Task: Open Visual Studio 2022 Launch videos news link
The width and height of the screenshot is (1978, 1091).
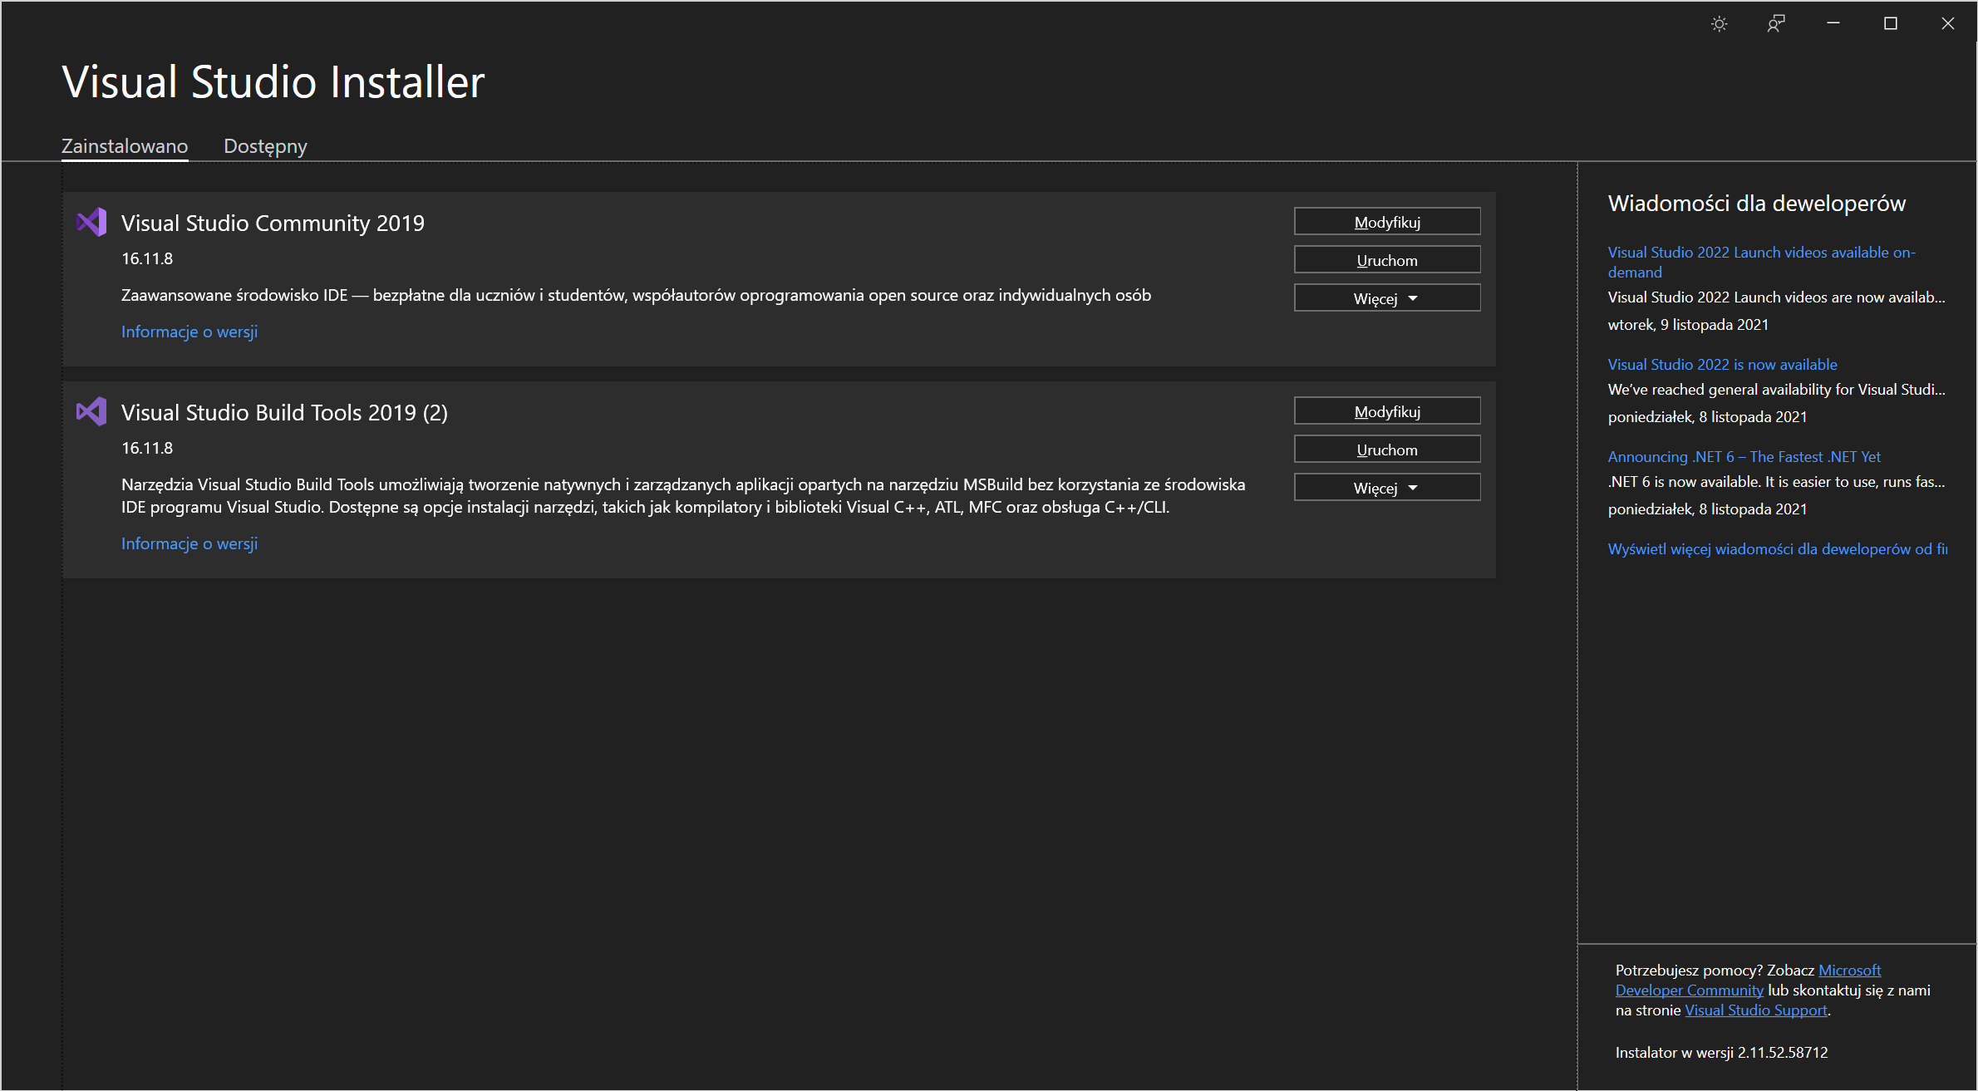Action: tap(1762, 262)
